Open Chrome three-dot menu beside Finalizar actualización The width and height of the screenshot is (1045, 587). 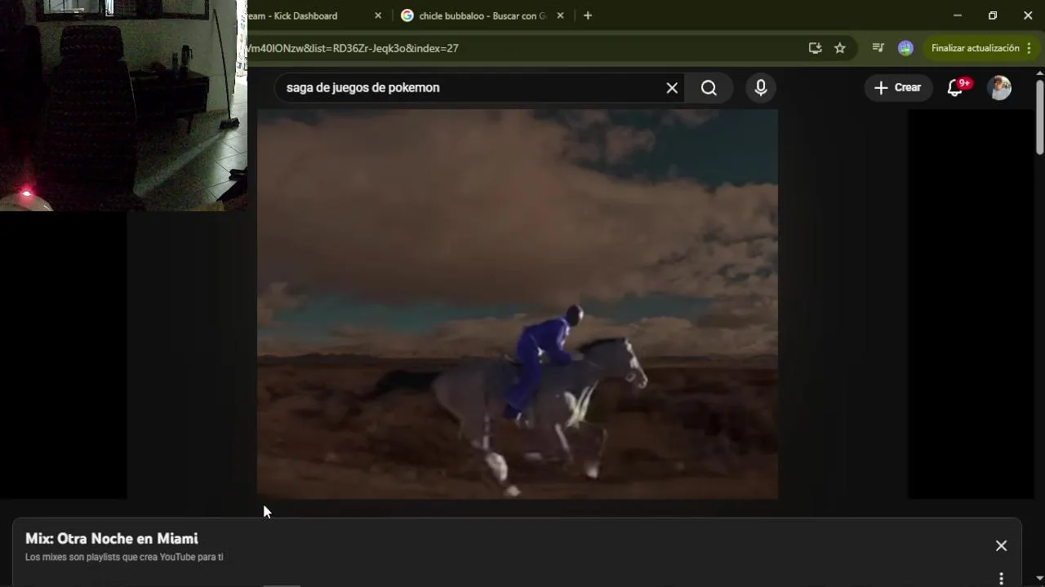point(1029,48)
